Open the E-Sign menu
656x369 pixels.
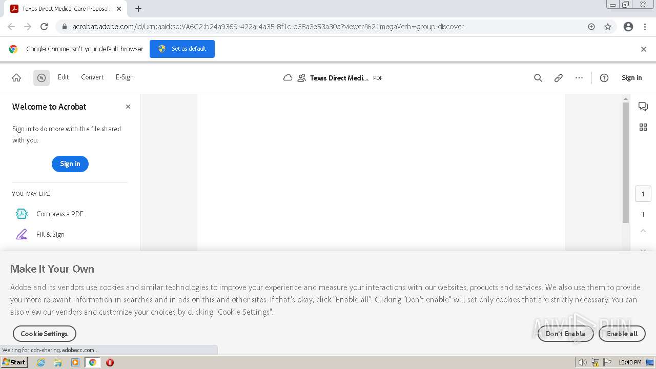click(125, 77)
